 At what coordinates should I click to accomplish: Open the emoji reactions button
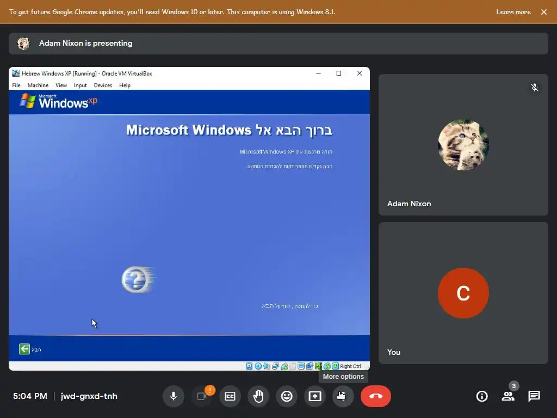click(287, 396)
